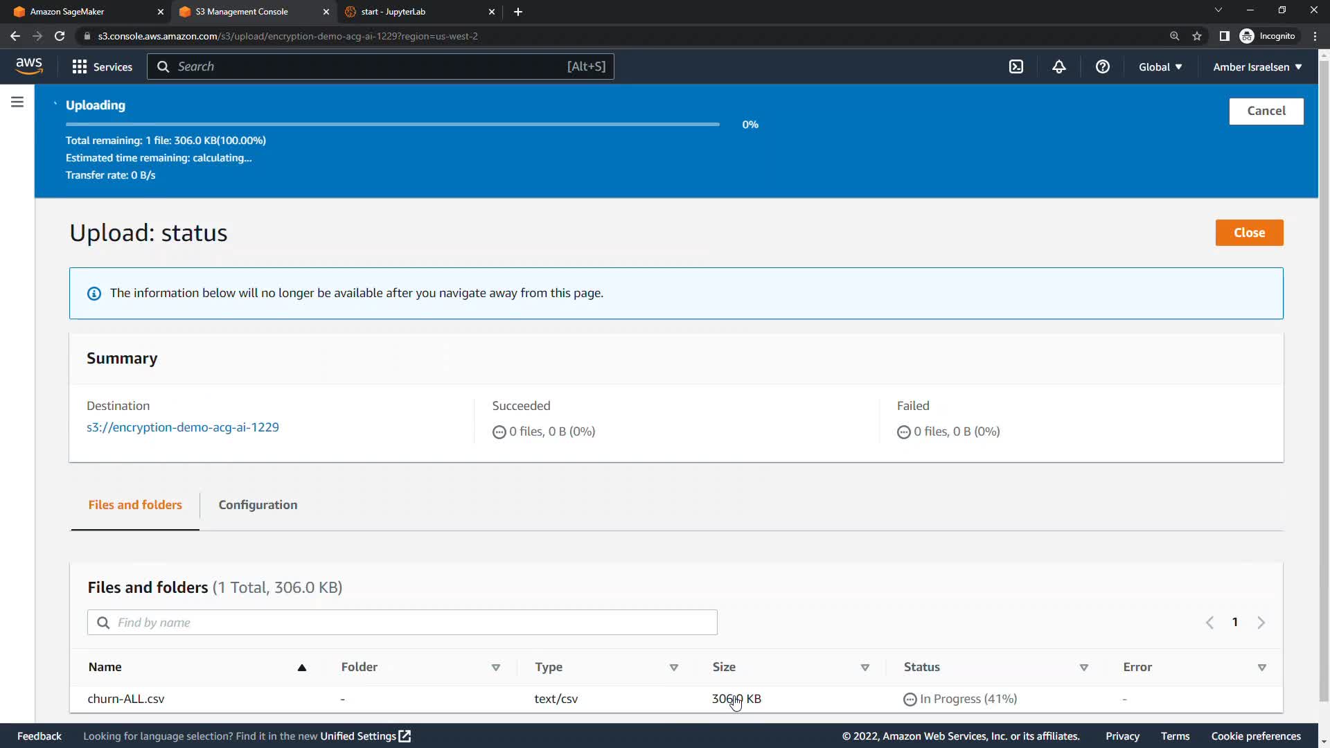1330x748 pixels.
Task: Open the notifications bell icon
Action: [1058, 66]
